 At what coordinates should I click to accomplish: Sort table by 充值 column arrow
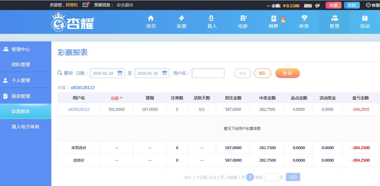click(121, 98)
